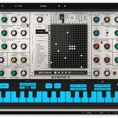Click the reverb source row label
Viewport: 118px width, 118px height.
coord(39,63)
